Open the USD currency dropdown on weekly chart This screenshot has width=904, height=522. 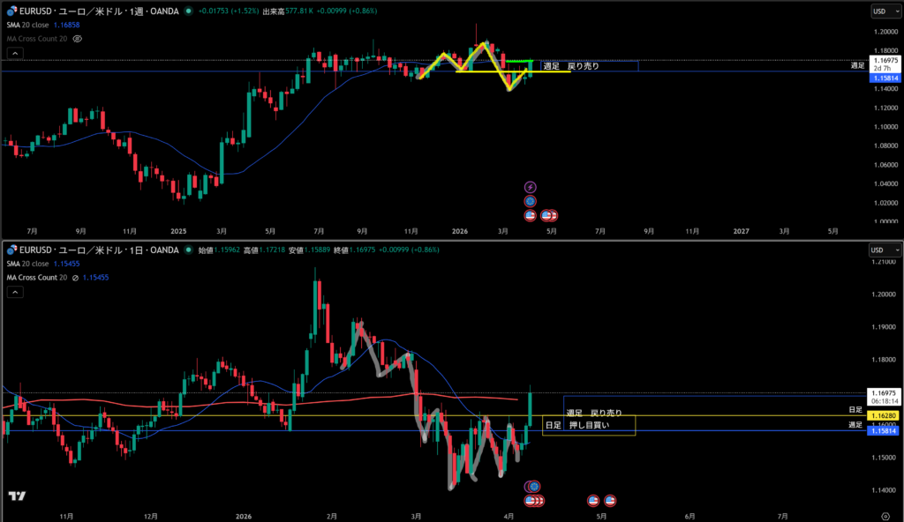(x=885, y=11)
